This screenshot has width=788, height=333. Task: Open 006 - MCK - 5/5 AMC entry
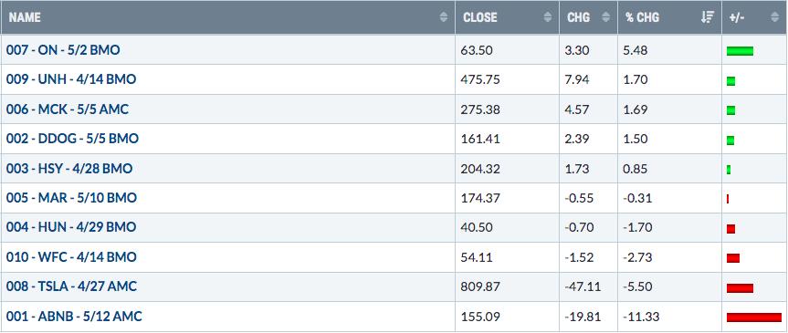(68, 109)
